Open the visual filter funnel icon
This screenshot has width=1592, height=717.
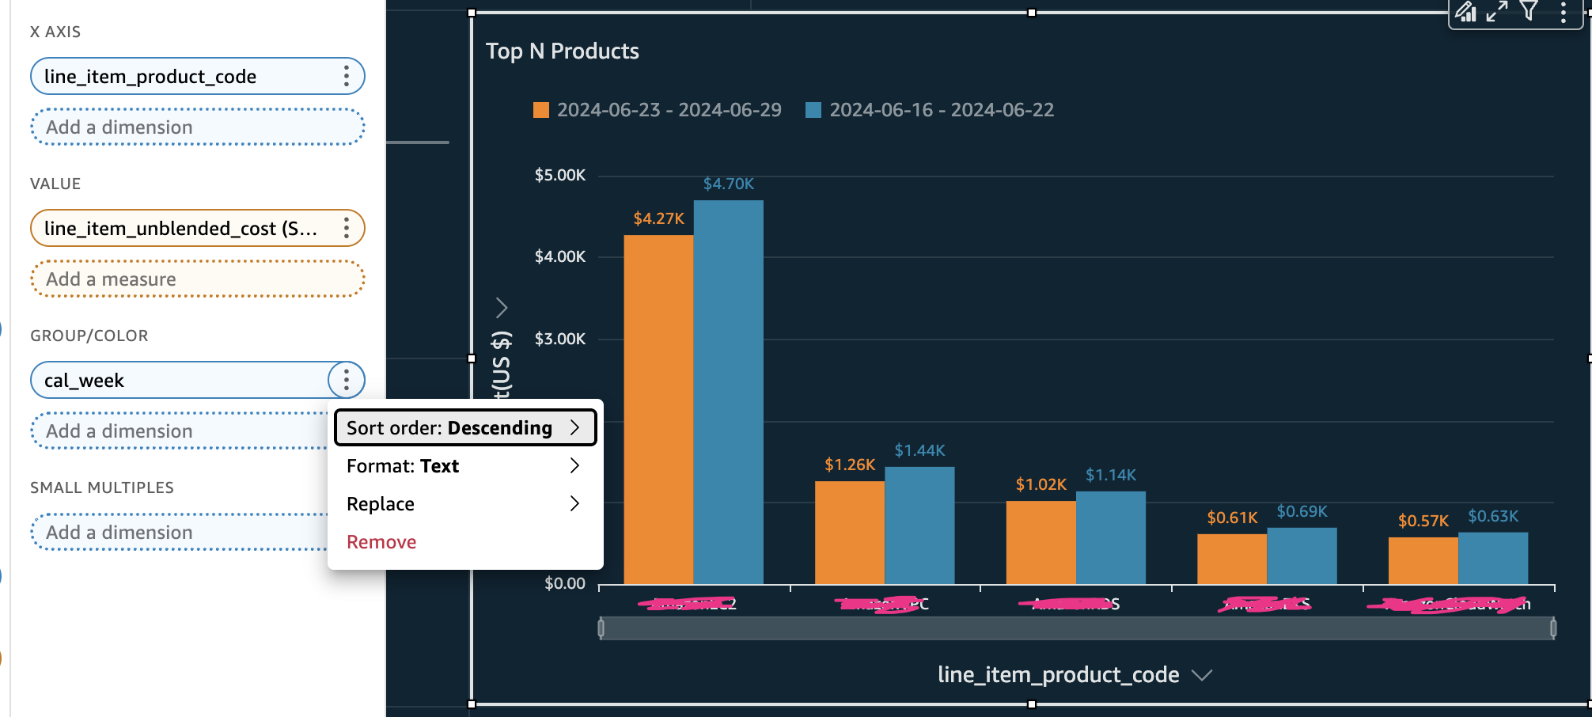coord(1529,11)
